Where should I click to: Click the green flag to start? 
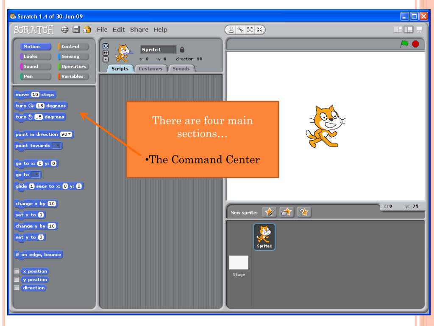click(404, 44)
